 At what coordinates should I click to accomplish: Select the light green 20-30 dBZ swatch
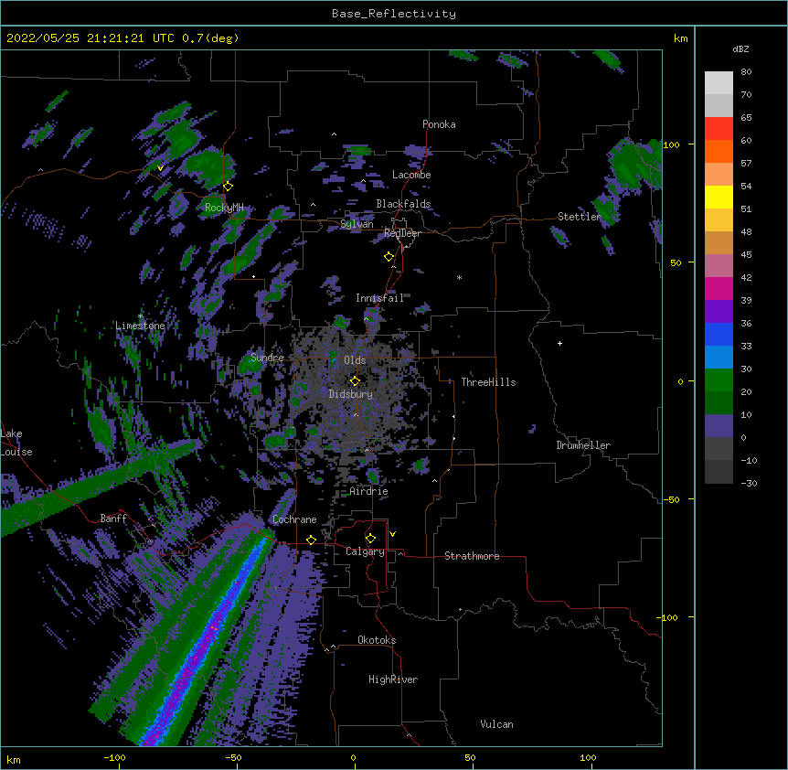coord(719,380)
